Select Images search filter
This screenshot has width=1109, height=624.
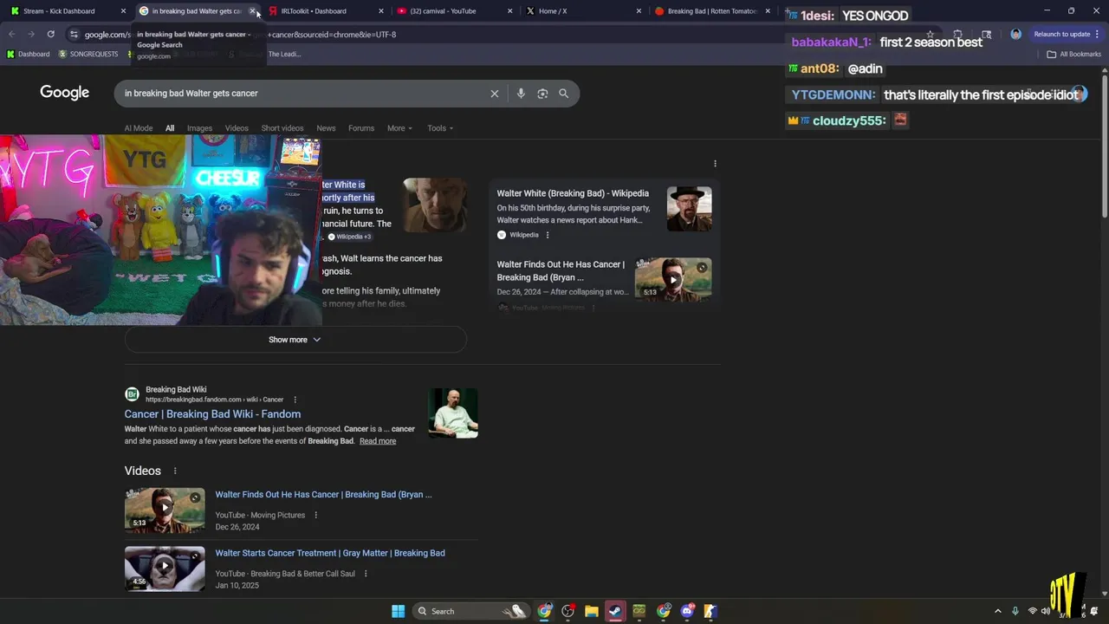pyautogui.click(x=199, y=128)
